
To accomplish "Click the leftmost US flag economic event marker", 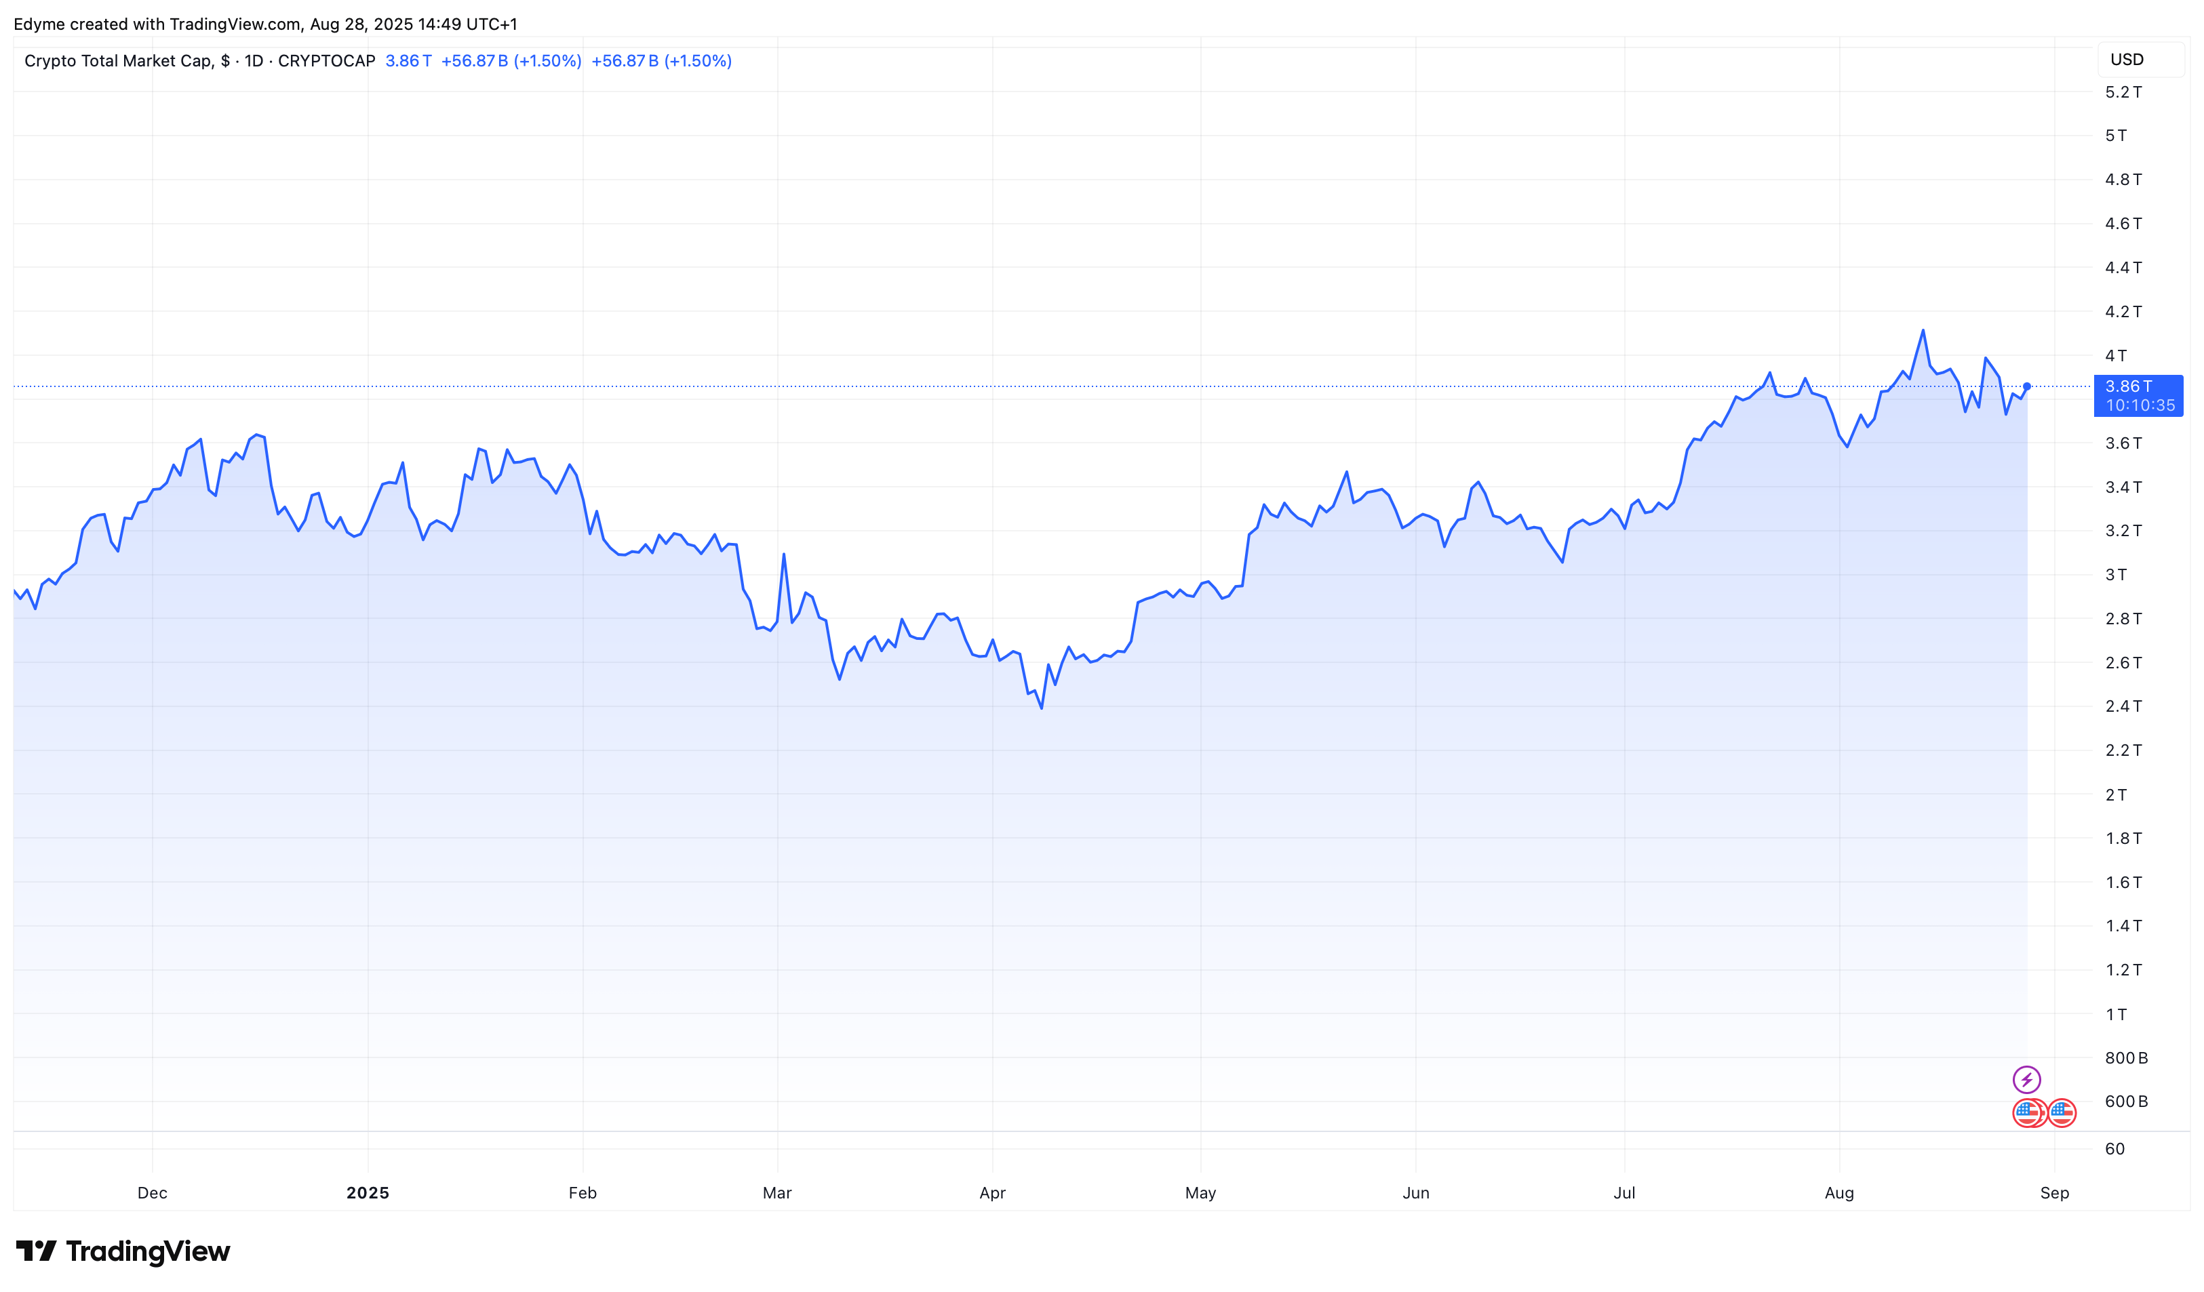I will pos(2027,1113).
